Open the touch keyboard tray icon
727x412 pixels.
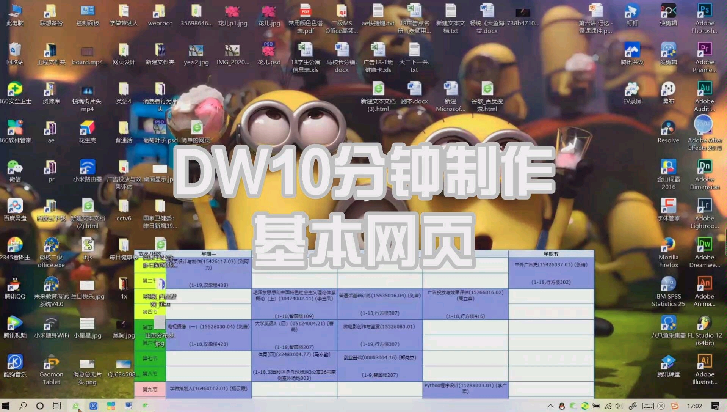pos(648,406)
